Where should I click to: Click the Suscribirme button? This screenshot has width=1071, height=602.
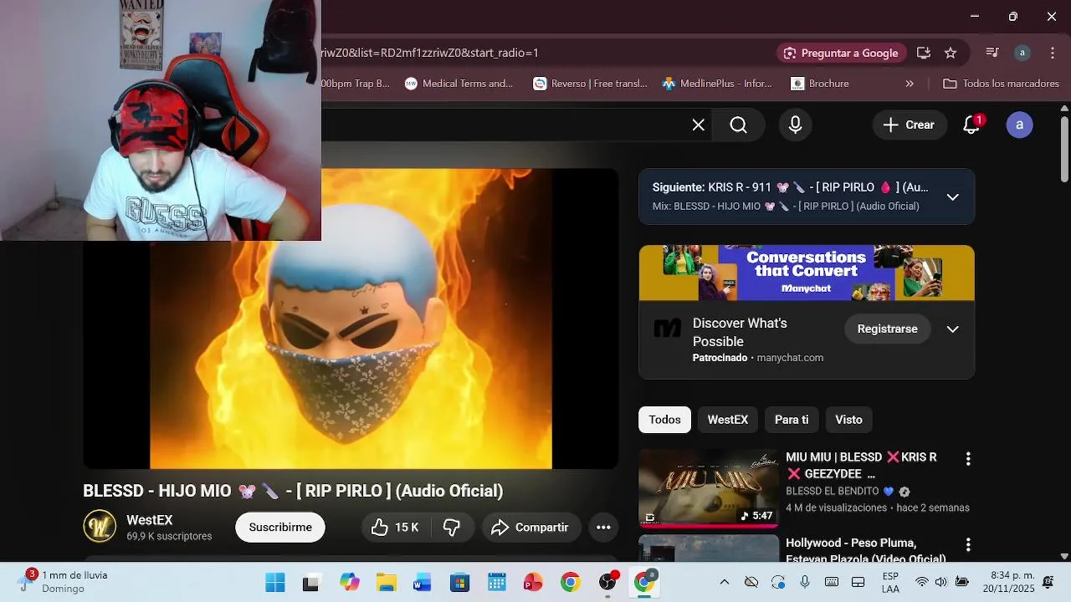(280, 527)
